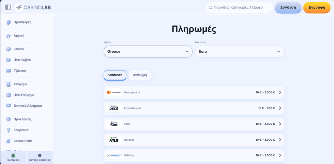Click the Neteller 10 € - 5.000 € limit
334x164 pixels.
(266, 140)
